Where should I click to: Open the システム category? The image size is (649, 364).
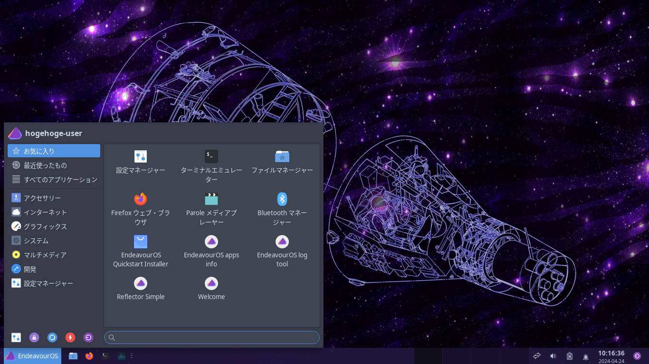coord(54,241)
